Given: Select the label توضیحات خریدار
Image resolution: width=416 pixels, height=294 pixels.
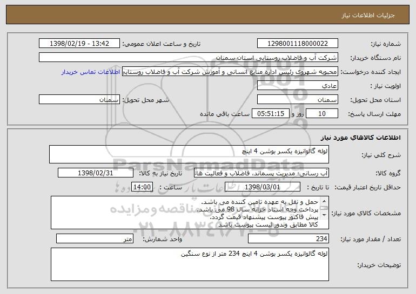Looking at the screenshot, I should click(x=379, y=265).
